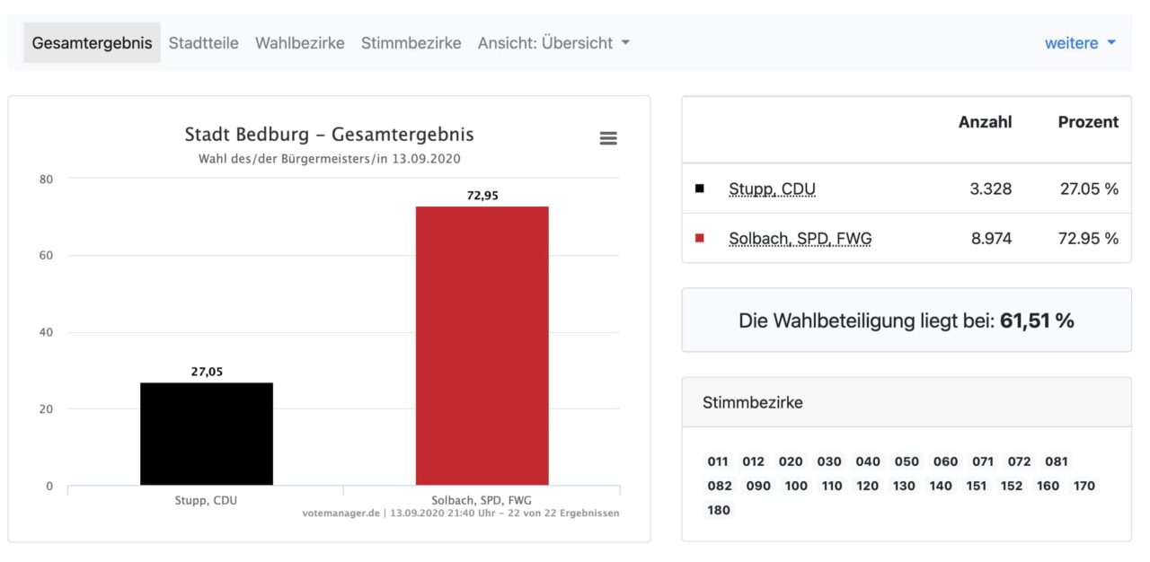Viewport: 1150px width, 562px height.
Task: Select the black Stupp CDU bar
Action: [x=207, y=434]
